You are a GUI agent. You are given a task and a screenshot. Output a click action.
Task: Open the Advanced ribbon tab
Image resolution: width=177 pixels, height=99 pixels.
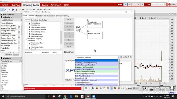(x=56, y=5)
